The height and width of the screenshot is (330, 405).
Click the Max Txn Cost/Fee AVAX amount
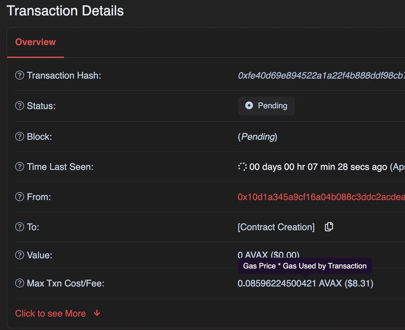click(x=305, y=283)
